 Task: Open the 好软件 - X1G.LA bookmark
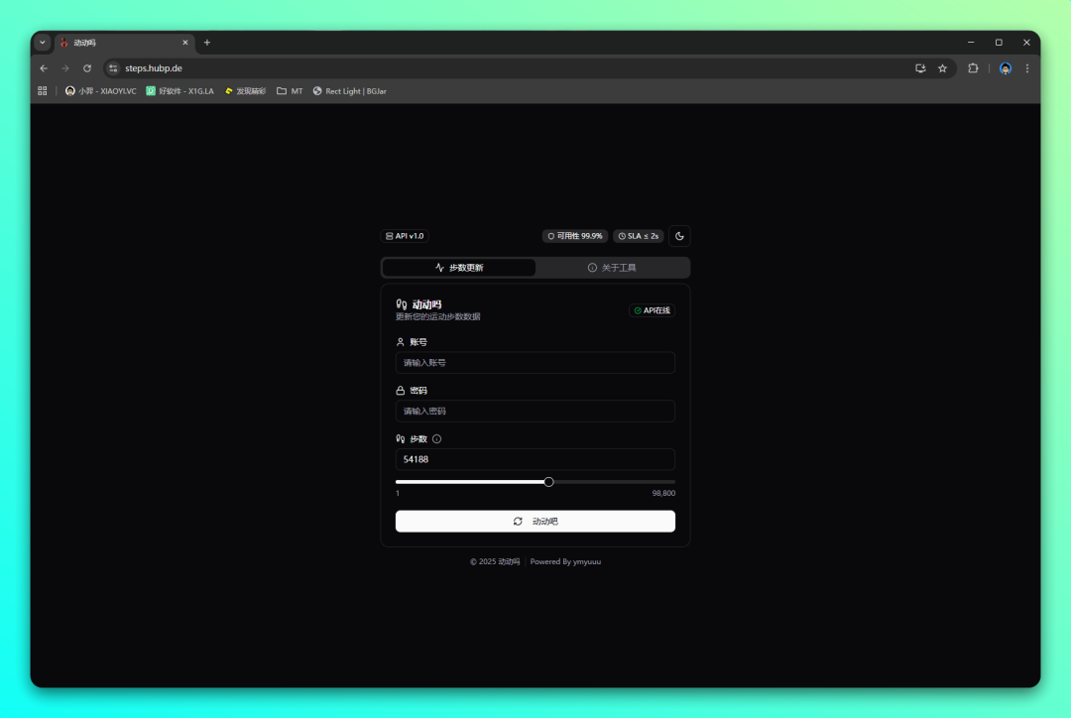click(x=180, y=91)
